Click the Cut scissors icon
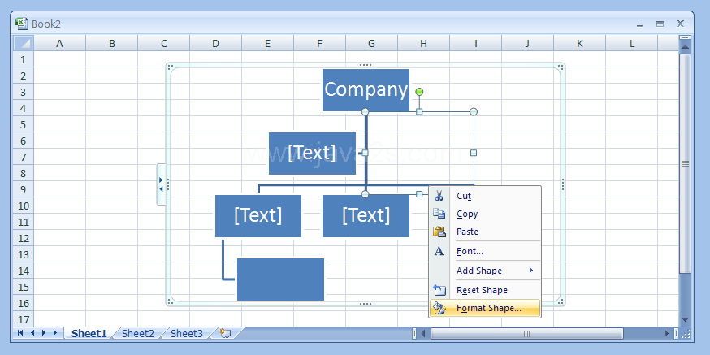The image size is (710, 355). [439, 196]
